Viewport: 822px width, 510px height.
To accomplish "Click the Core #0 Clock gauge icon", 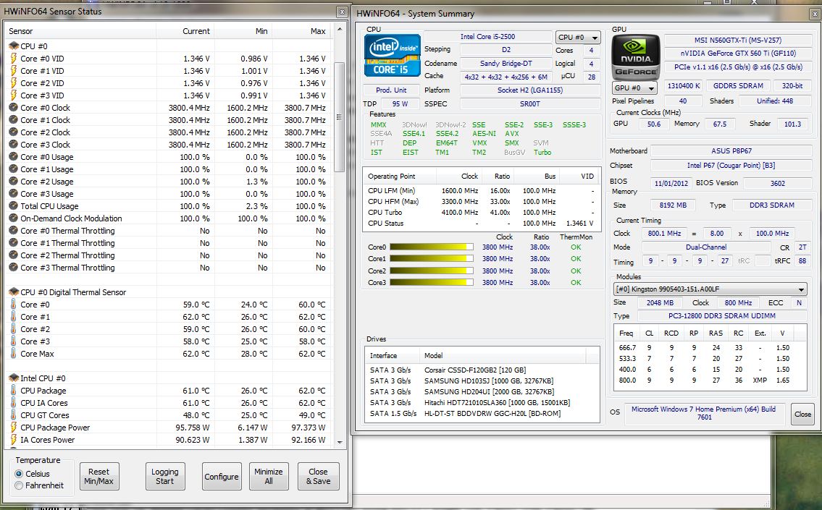I will pos(14,107).
